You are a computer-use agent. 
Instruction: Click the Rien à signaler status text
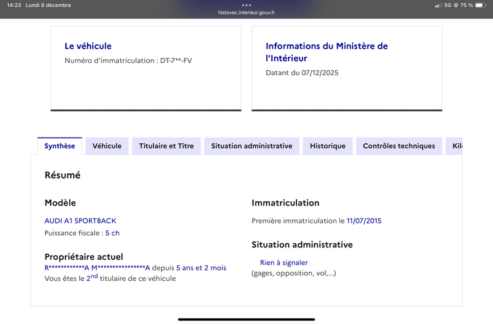point(283,263)
